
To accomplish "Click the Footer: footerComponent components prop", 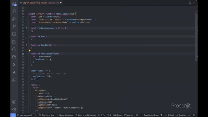I will 60,108.
